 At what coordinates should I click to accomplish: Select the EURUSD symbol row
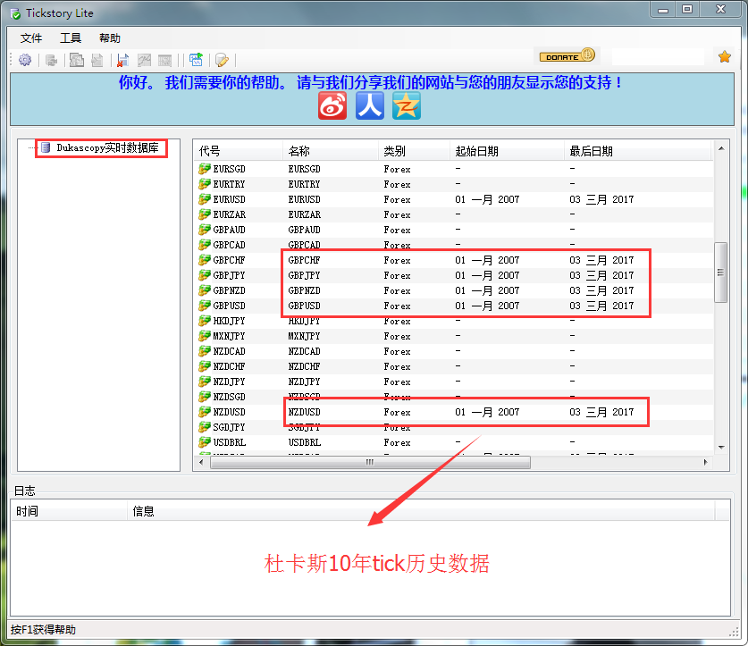pyautogui.click(x=453, y=199)
